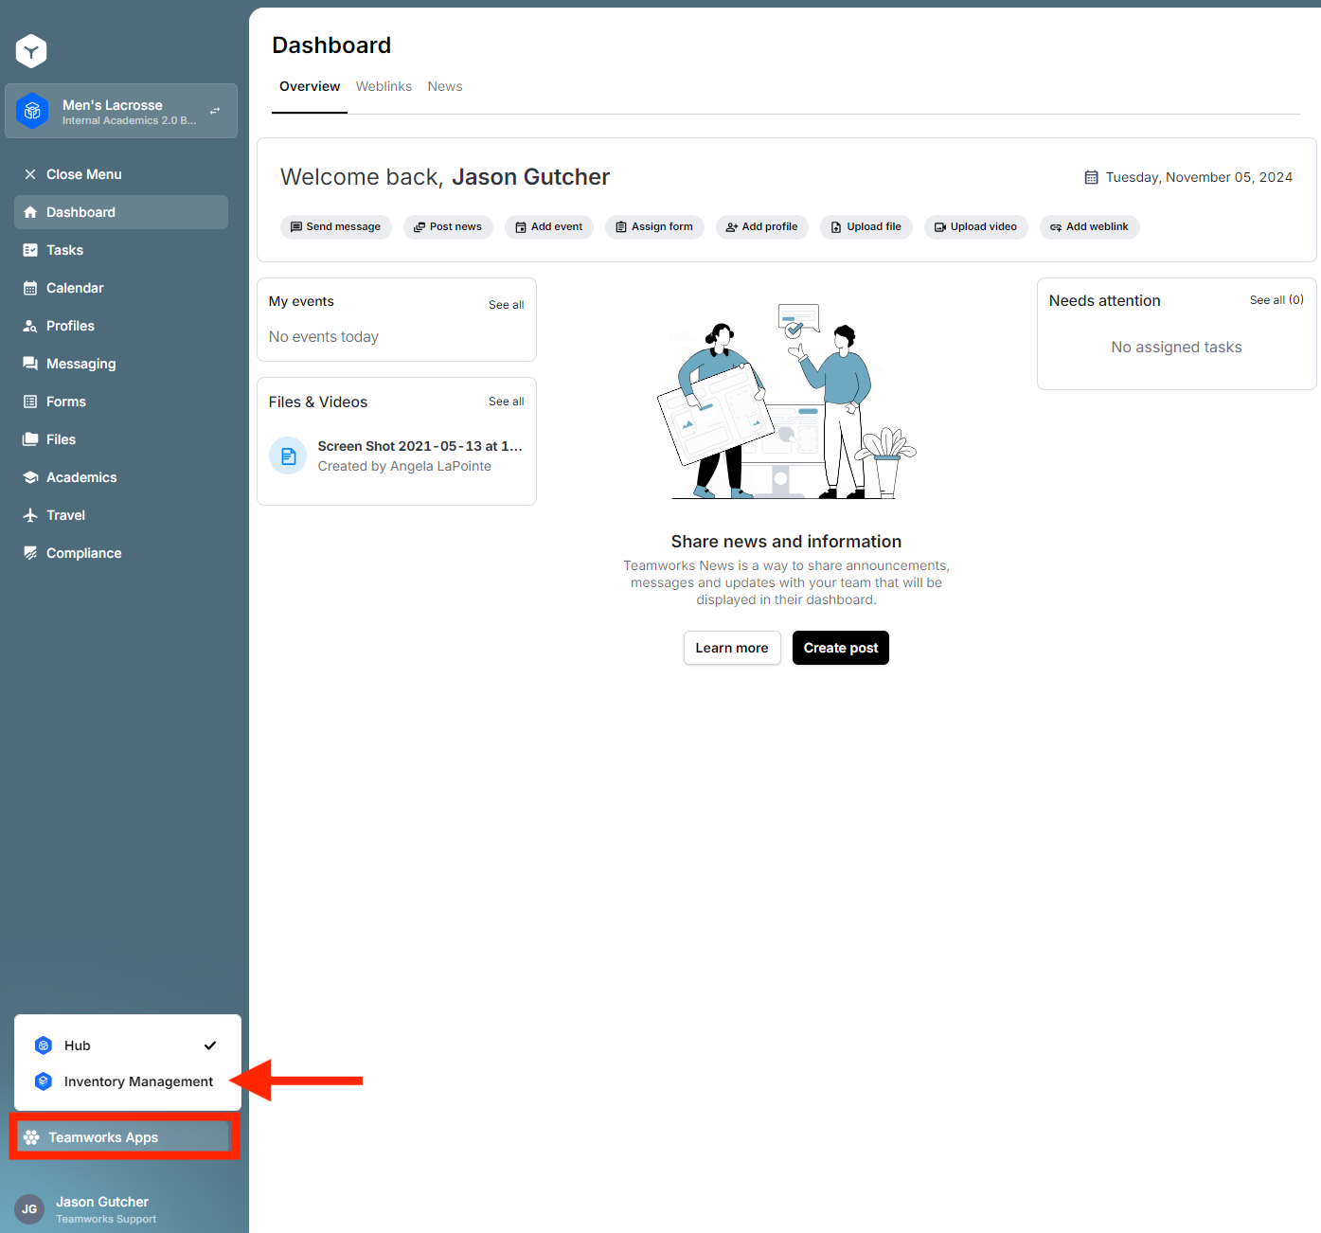The width and height of the screenshot is (1321, 1233).
Task: Select the Forms sidebar icon
Action: pos(31,401)
